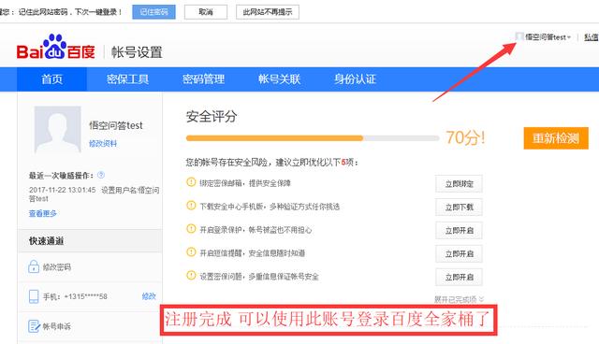Click 此网站不再提示 button

[268, 12]
